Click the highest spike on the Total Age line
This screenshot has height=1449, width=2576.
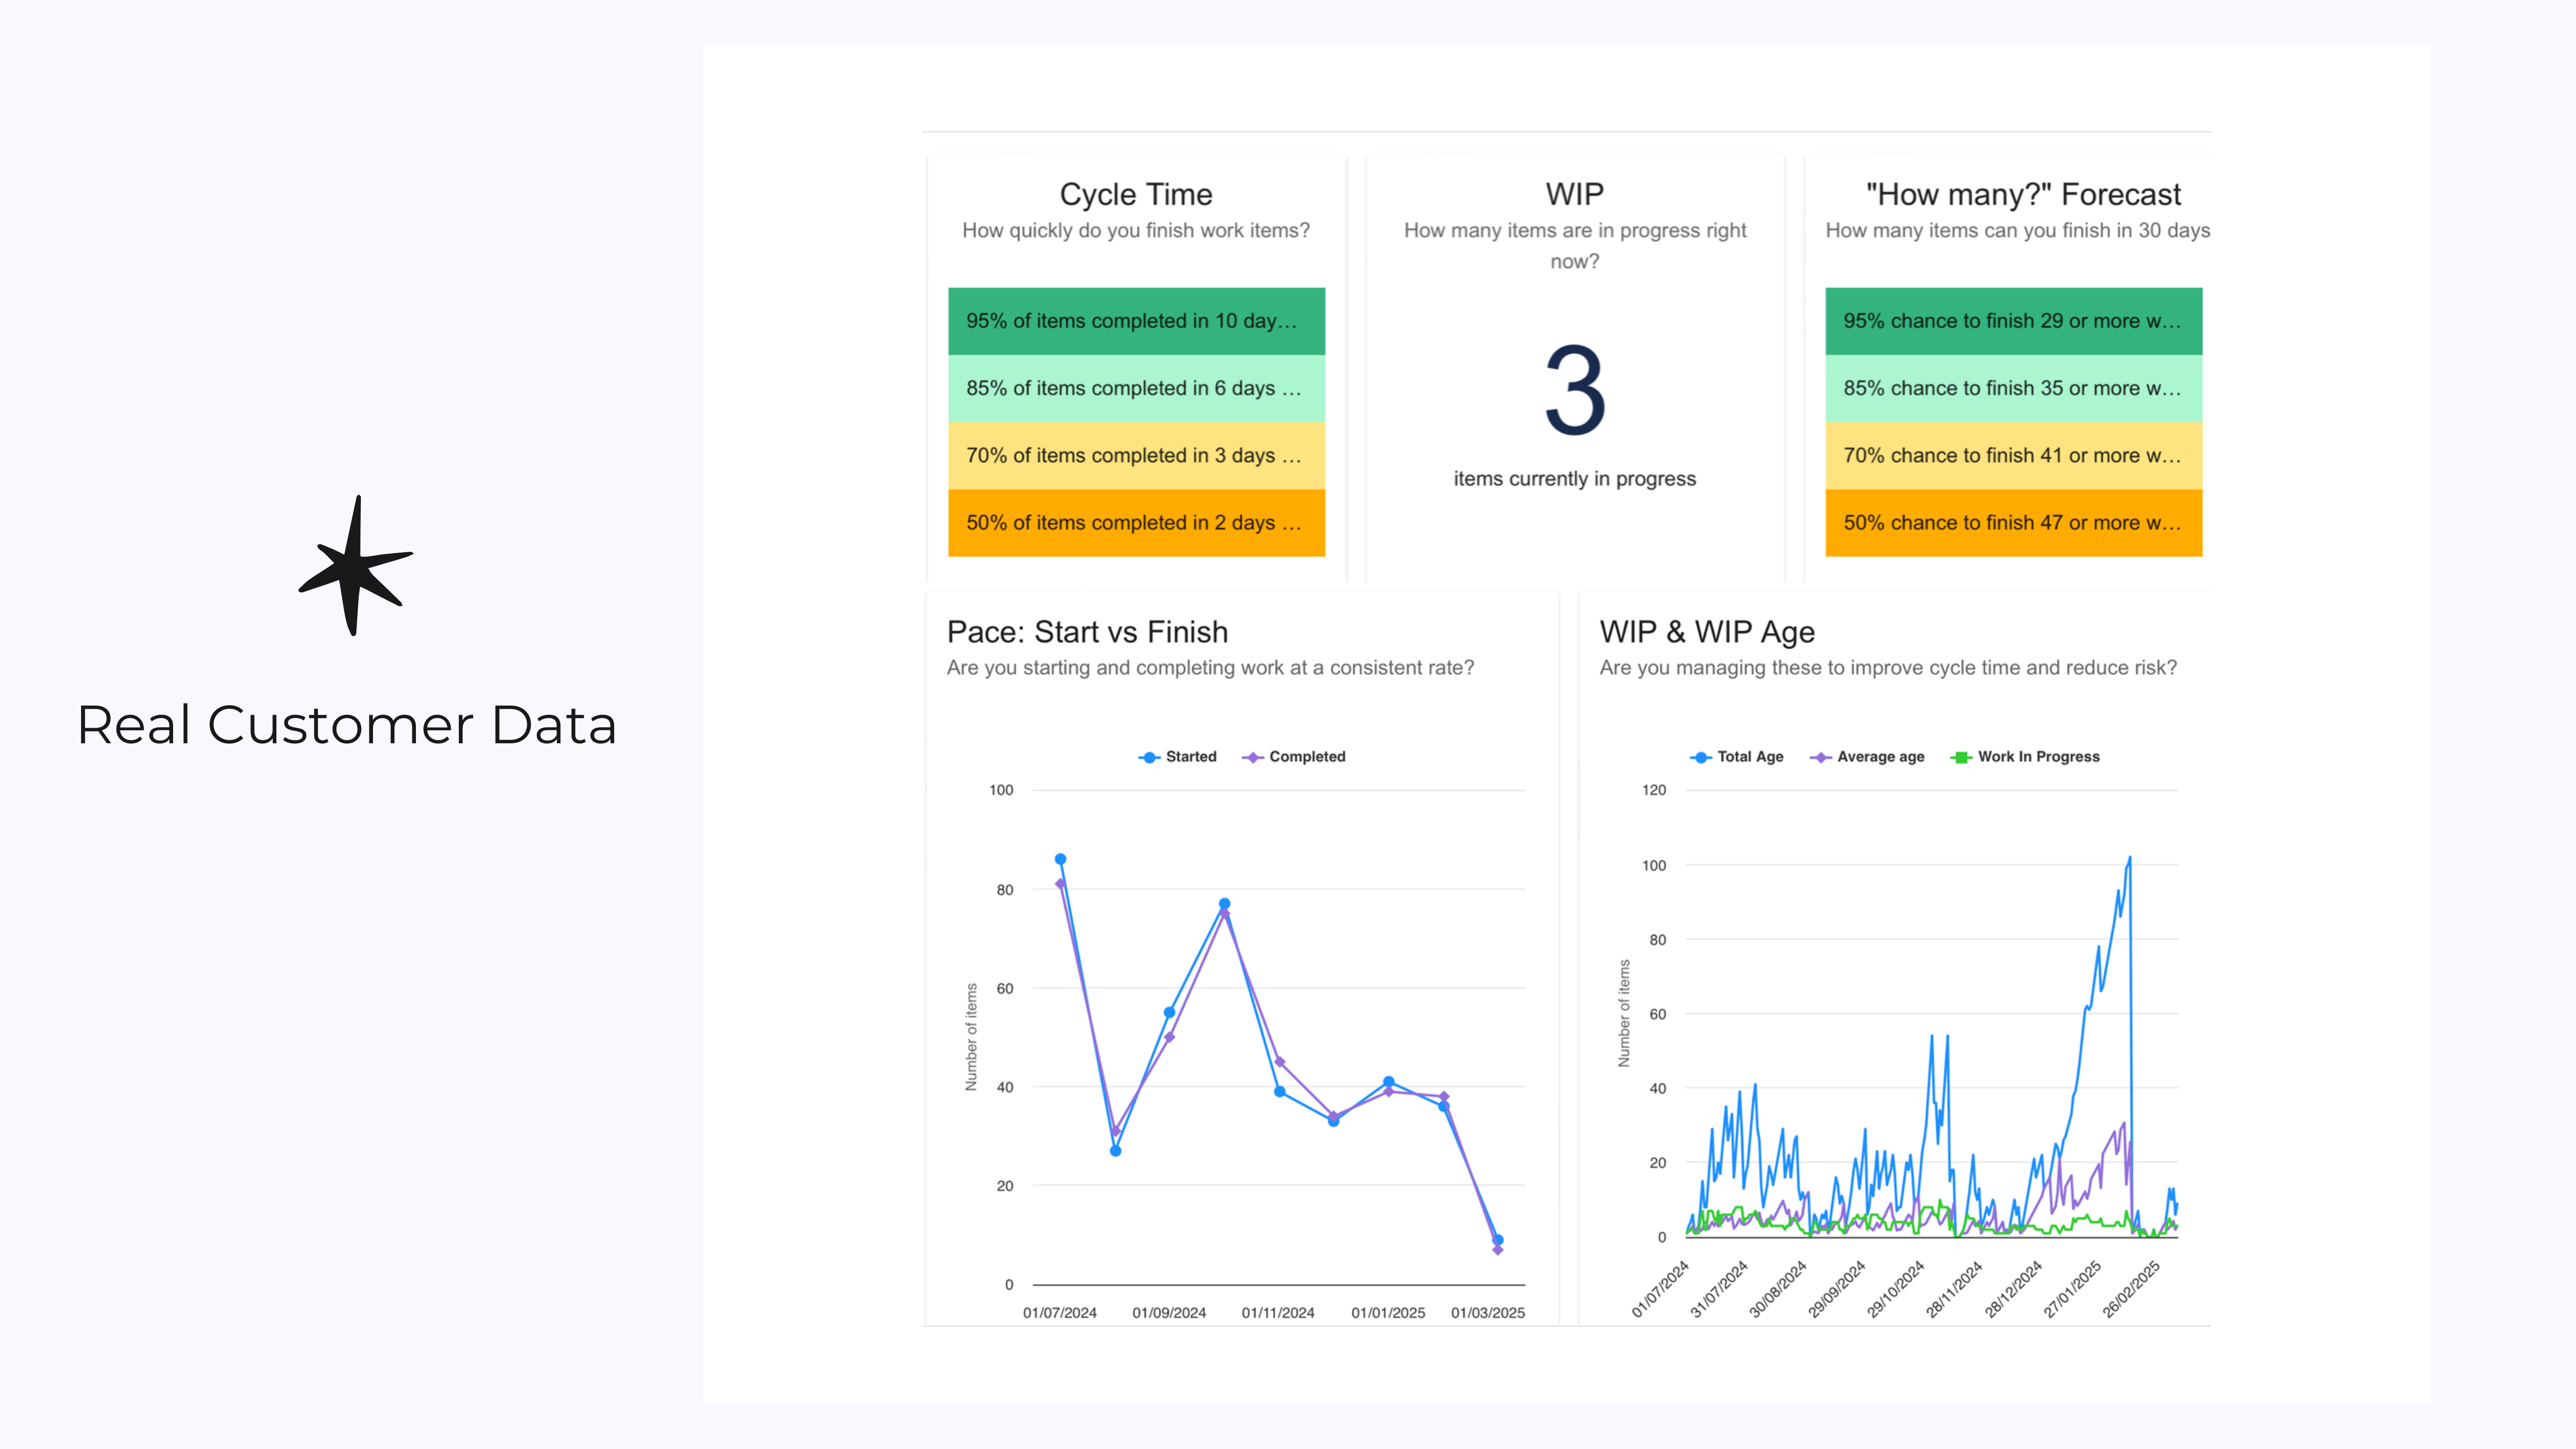(x=2130, y=857)
